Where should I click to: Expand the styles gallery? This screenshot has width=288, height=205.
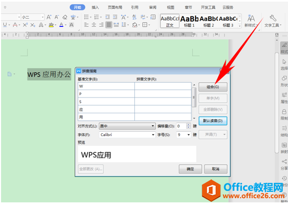tap(239, 26)
